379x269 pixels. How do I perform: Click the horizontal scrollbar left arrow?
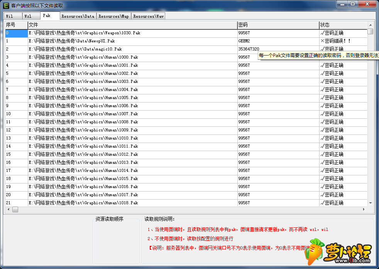[x=8, y=209]
